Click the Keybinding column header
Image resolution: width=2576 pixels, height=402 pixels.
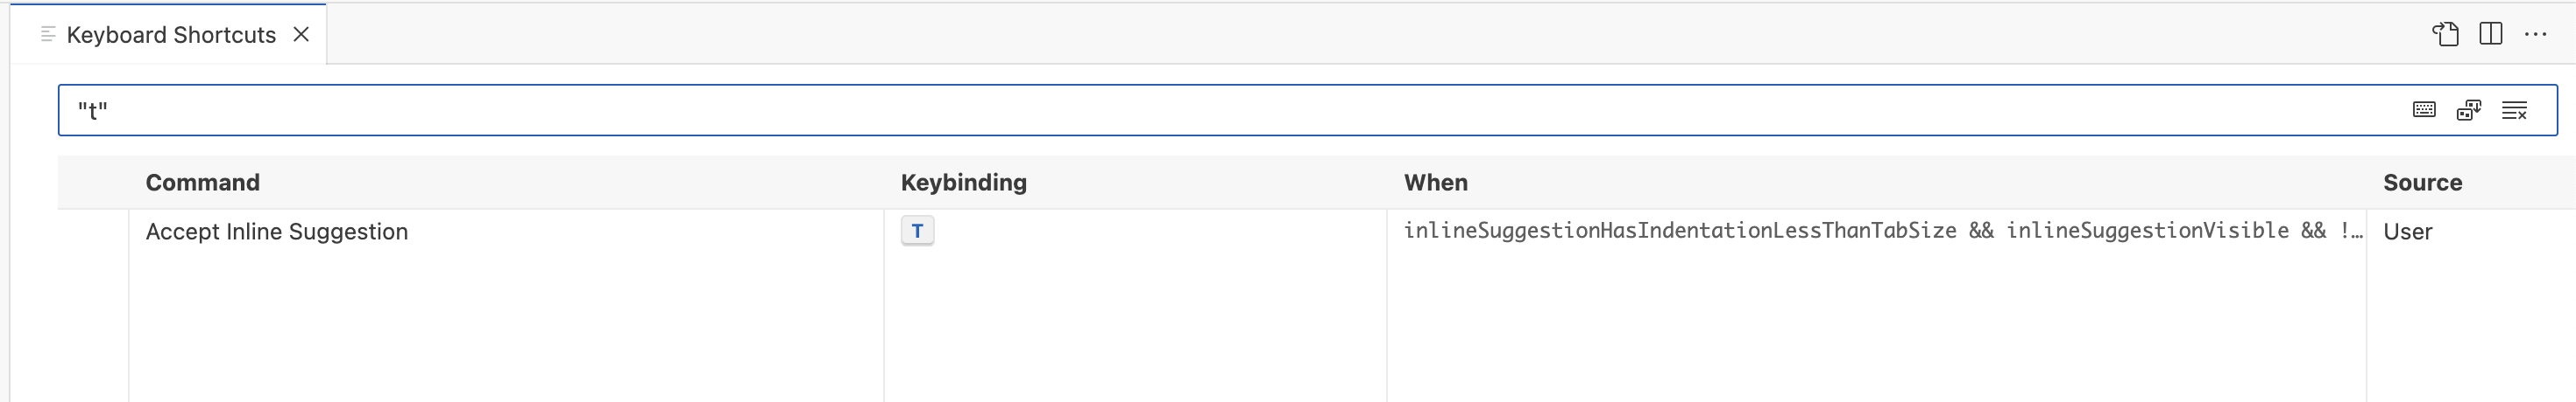click(963, 183)
